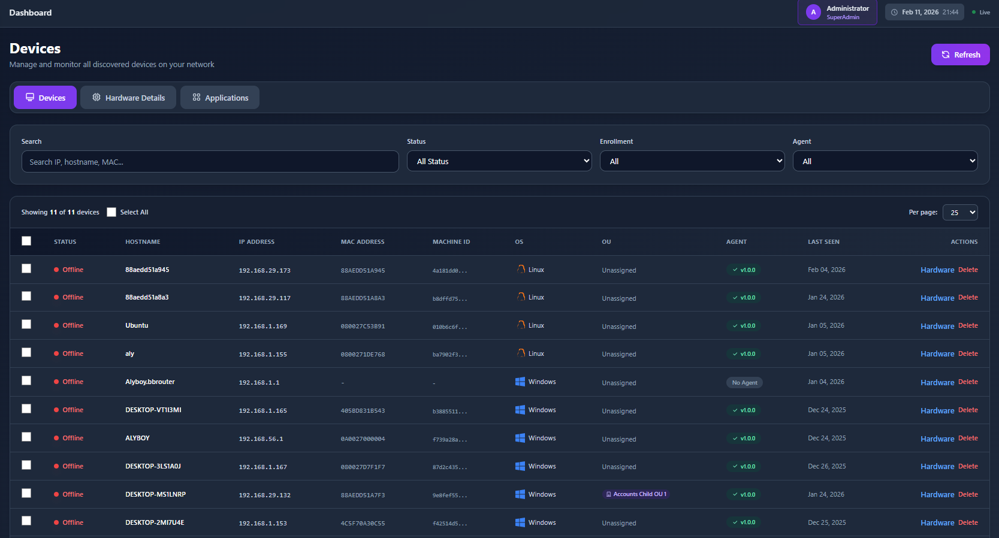The image size is (999, 538).
Task: Open the All Status dropdown
Action: tap(499, 161)
